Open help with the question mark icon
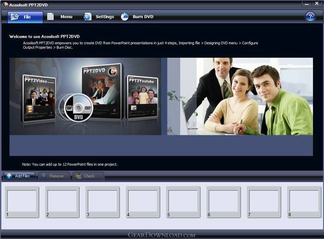 click(x=311, y=17)
